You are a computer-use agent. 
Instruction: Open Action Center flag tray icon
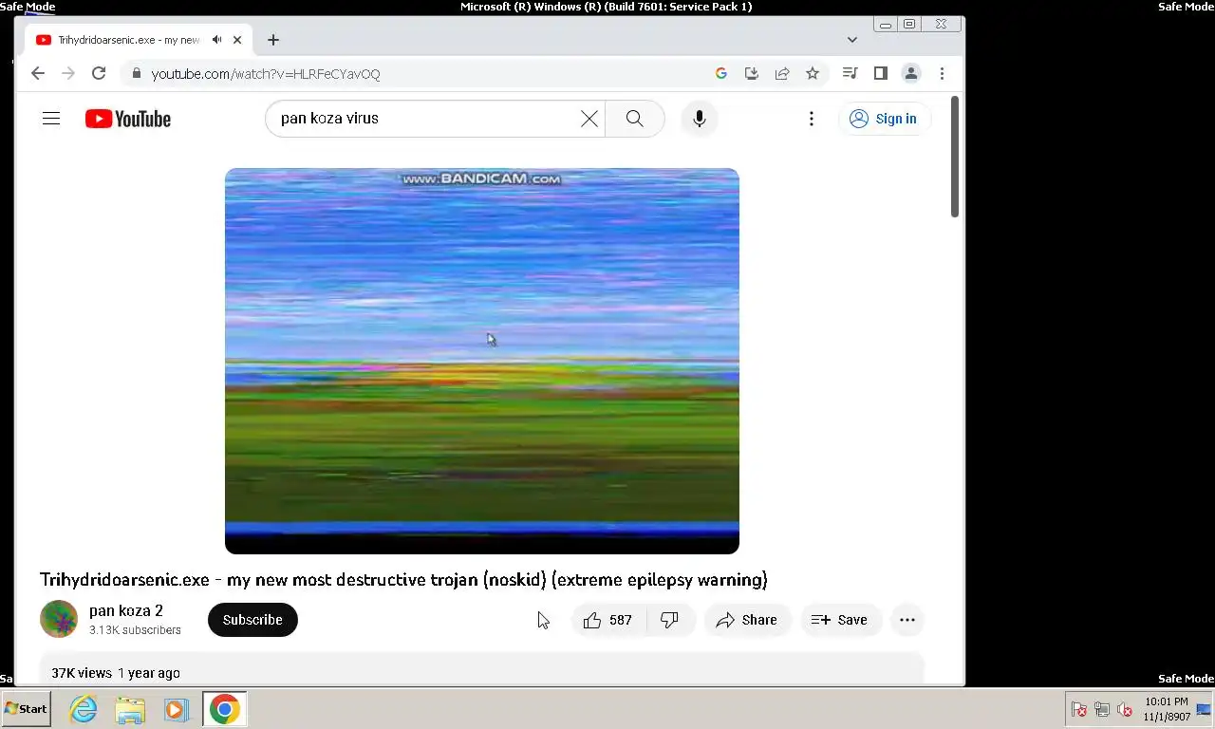1079,709
